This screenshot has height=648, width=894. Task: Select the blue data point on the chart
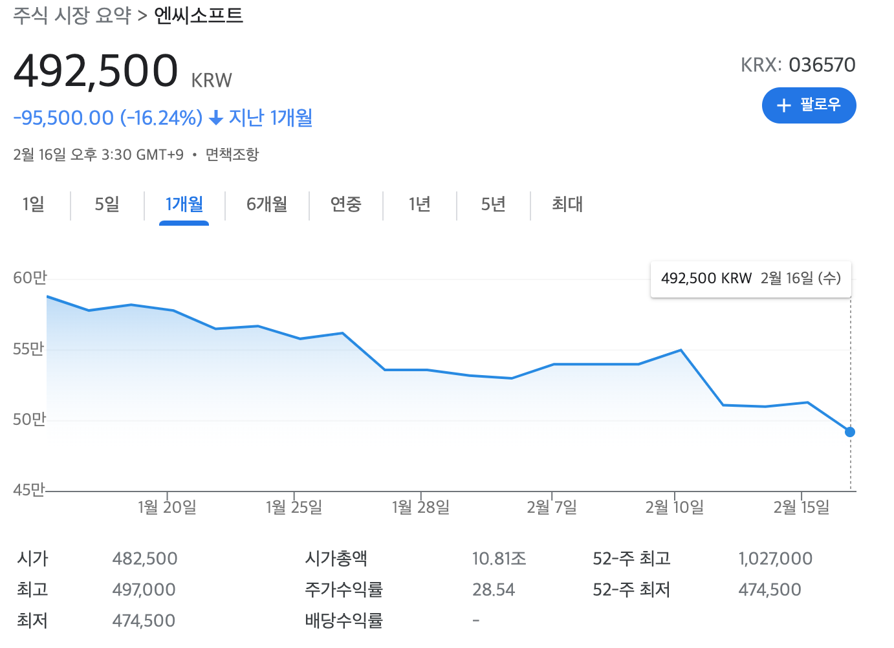tap(850, 432)
